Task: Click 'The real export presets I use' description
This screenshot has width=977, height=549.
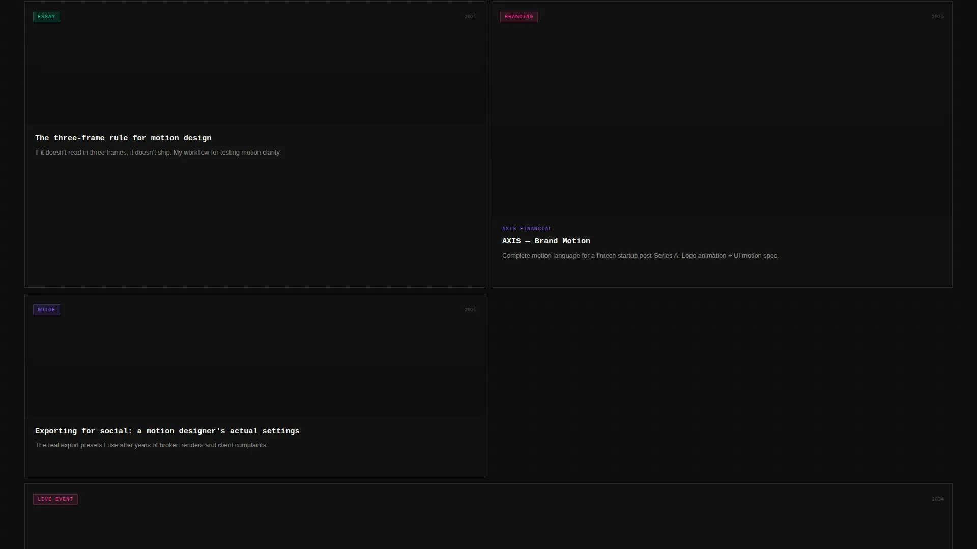Action: [x=151, y=445]
